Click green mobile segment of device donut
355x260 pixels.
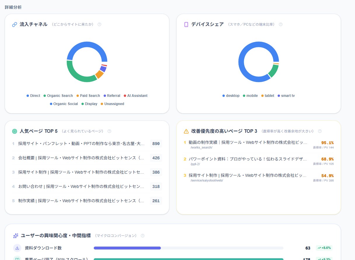click(274, 71)
